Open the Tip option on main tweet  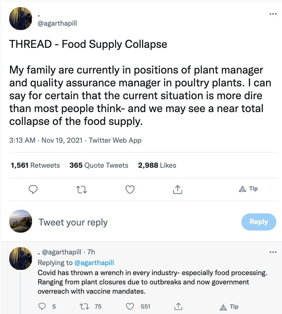[248, 189]
